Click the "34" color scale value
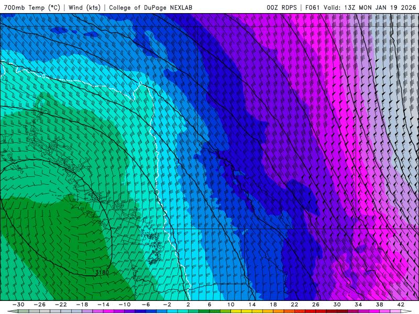 pyautogui.click(x=358, y=305)
